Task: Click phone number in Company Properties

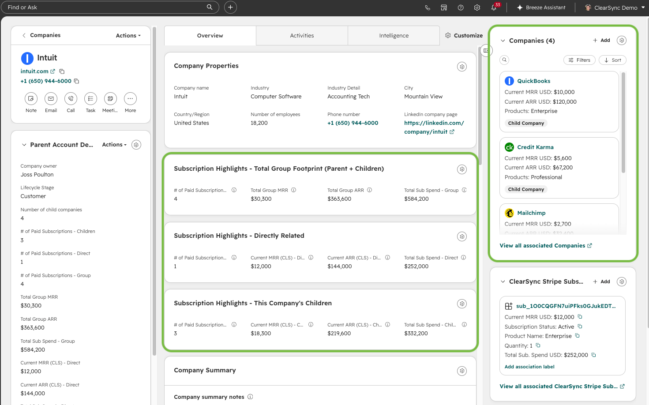Action: coord(353,123)
